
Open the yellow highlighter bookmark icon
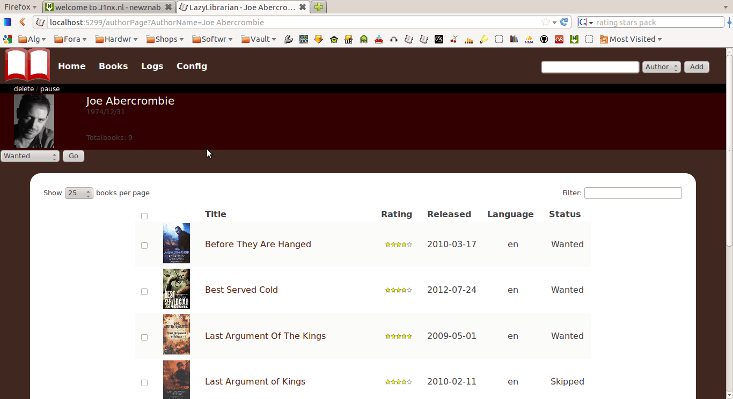pos(484,39)
